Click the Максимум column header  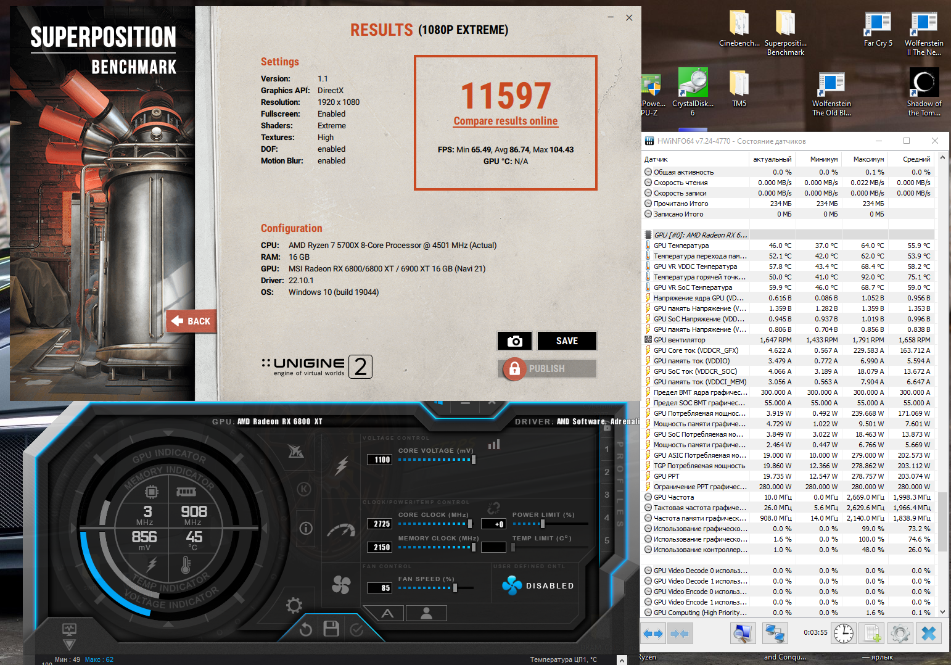[x=865, y=159]
